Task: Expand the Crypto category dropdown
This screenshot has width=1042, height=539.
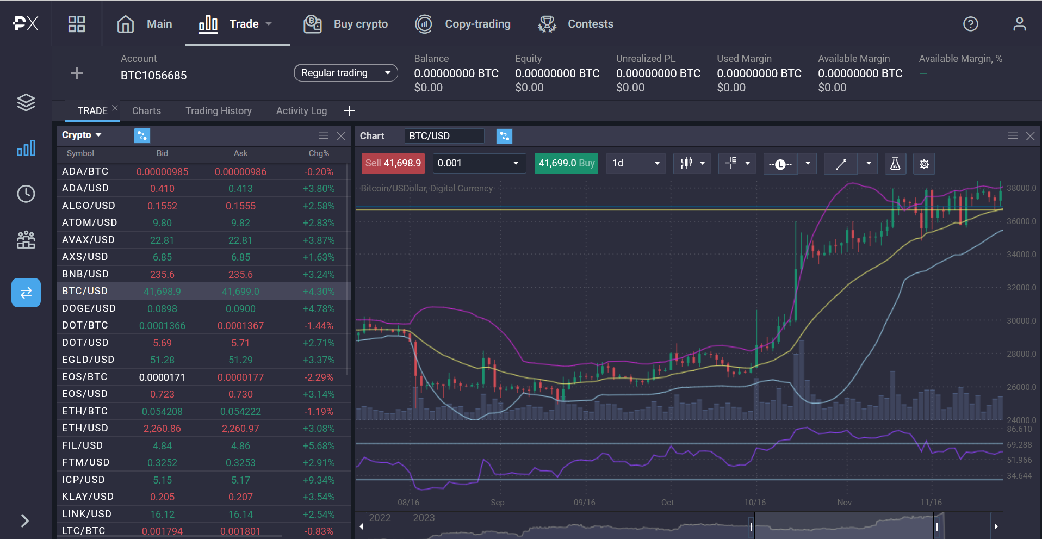Action: click(82, 135)
